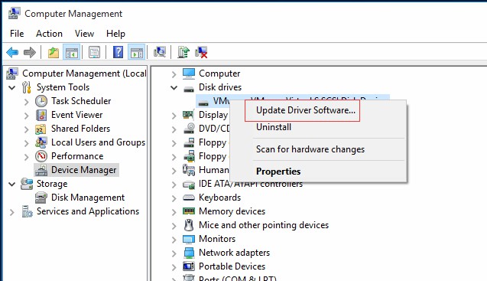Click the Computer monitor icon in device list
The width and height of the screenshot is (487, 281).
pyautogui.click(x=189, y=74)
